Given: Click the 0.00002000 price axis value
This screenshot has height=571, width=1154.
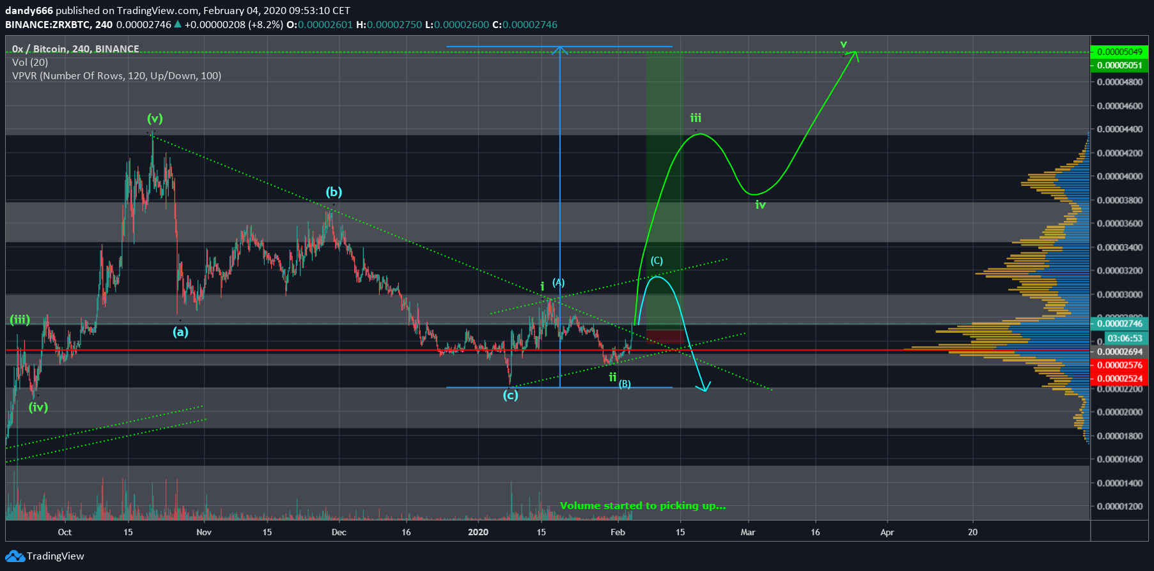Looking at the screenshot, I should coord(1119,412).
